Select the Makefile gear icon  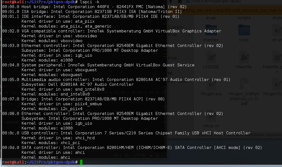tap(244, 58)
